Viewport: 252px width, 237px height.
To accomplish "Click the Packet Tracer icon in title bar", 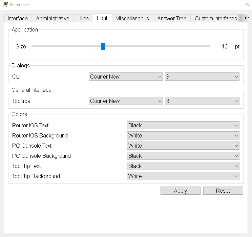I will click(x=5, y=4).
